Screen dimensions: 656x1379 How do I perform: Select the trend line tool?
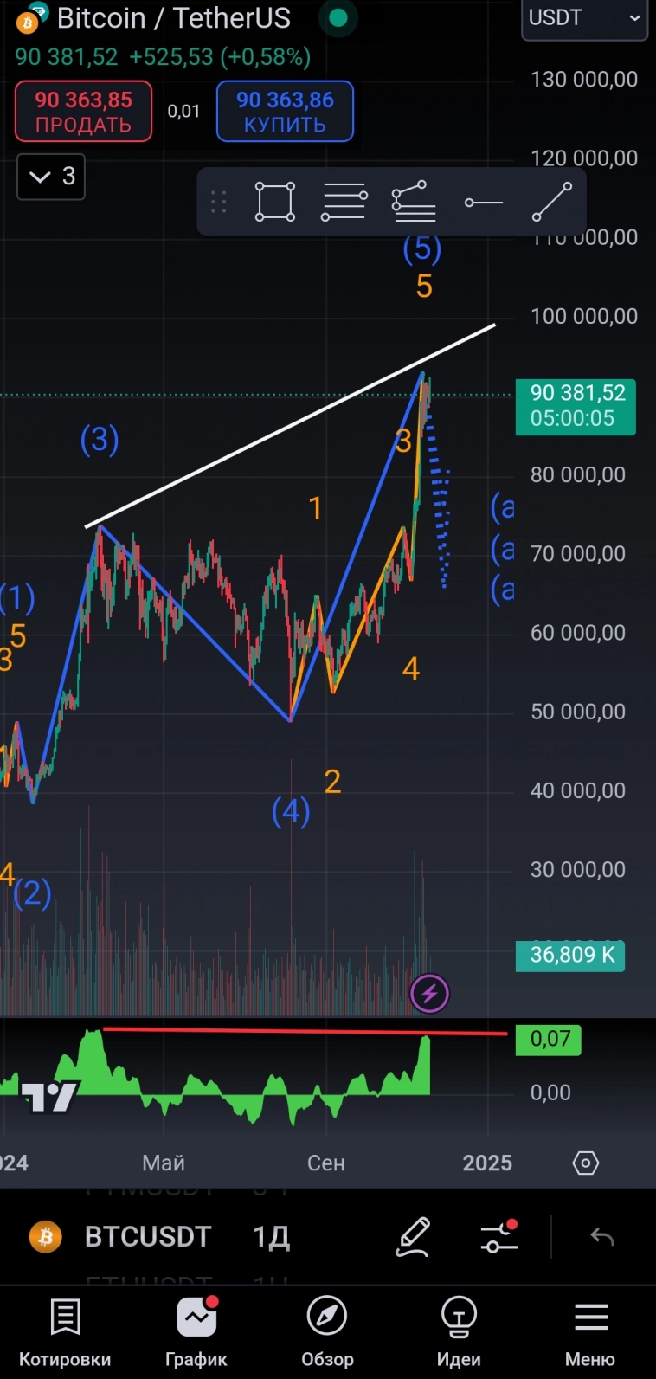pos(552,203)
